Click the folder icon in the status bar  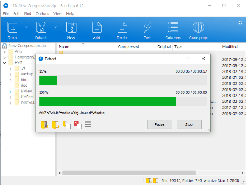click(156, 181)
